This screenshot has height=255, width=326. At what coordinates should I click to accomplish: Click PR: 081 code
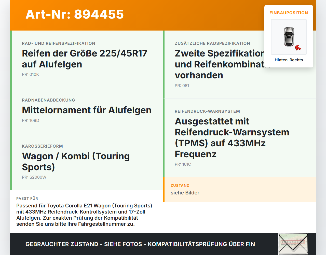[182, 86]
